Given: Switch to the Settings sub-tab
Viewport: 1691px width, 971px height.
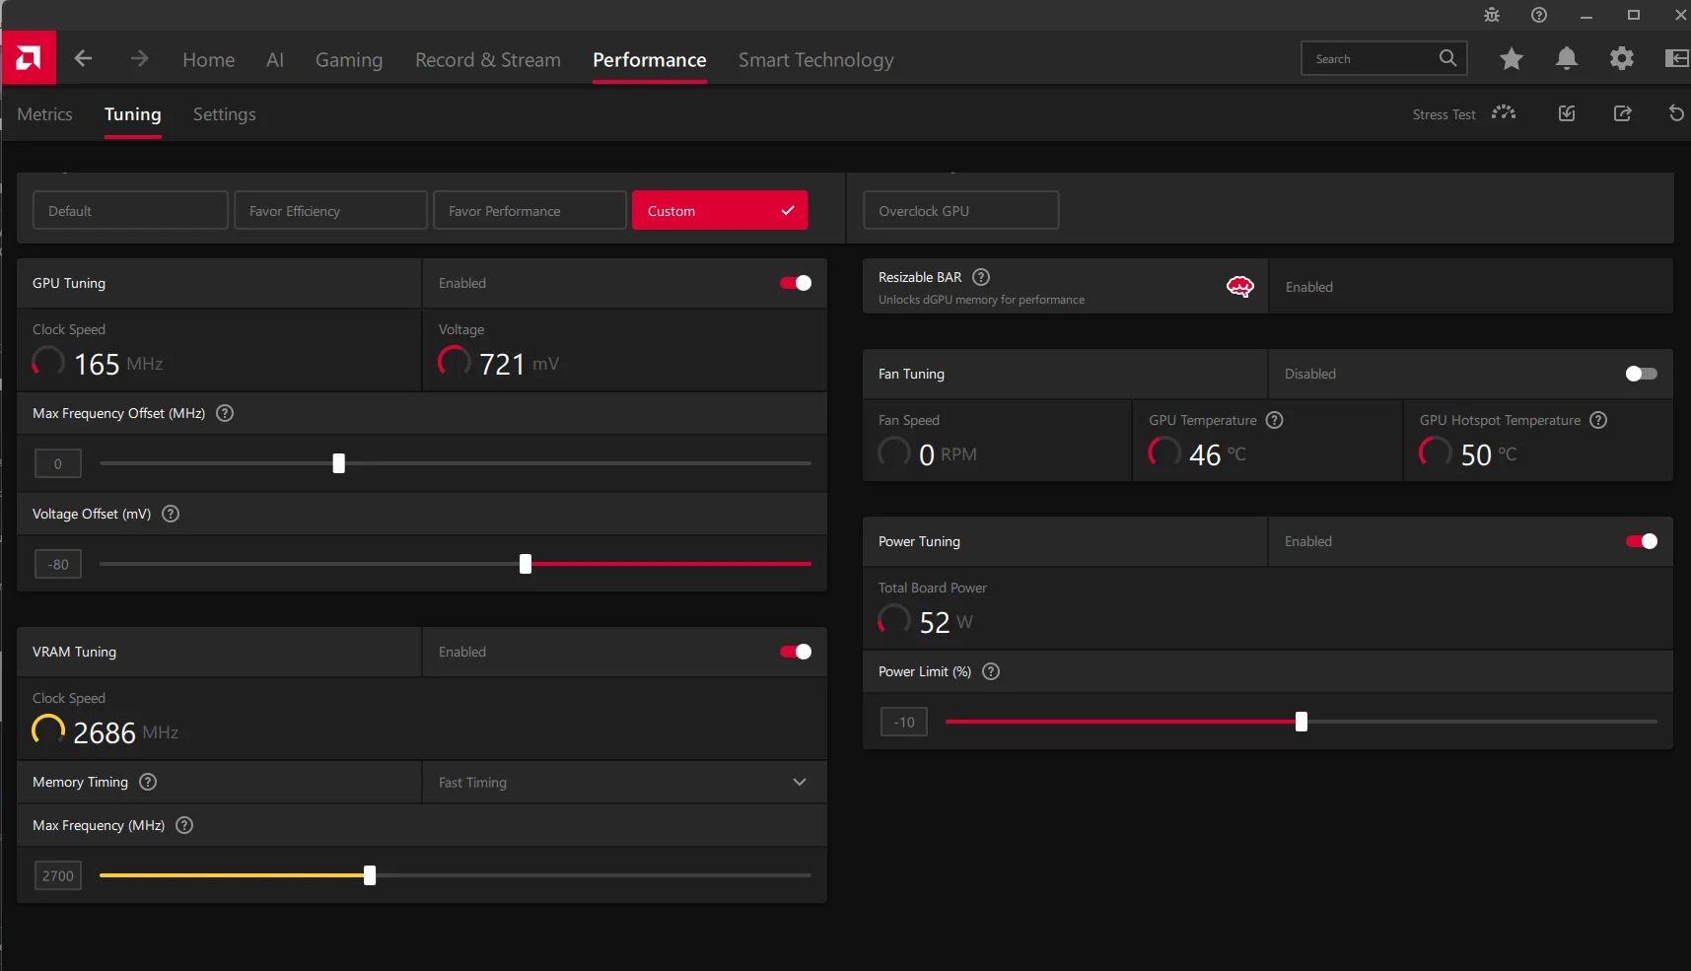Looking at the screenshot, I should pos(225,114).
